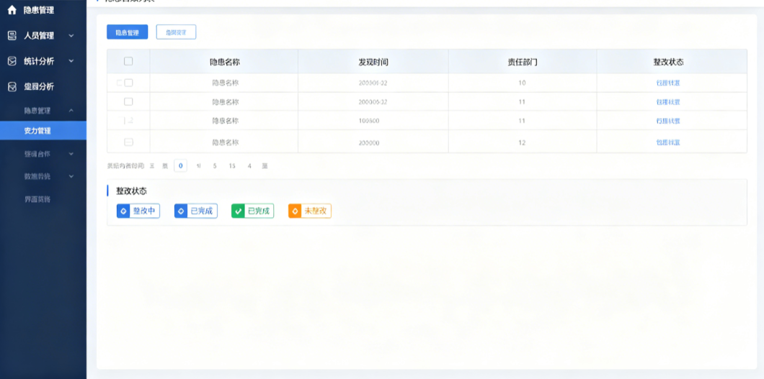Toggle the select-all checkbox in table header

[128, 61]
